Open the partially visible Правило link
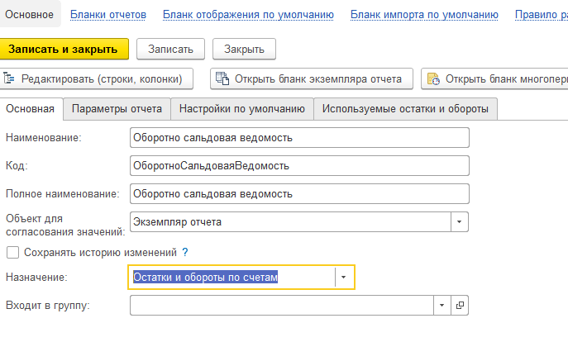This screenshot has width=568, height=342. point(542,15)
